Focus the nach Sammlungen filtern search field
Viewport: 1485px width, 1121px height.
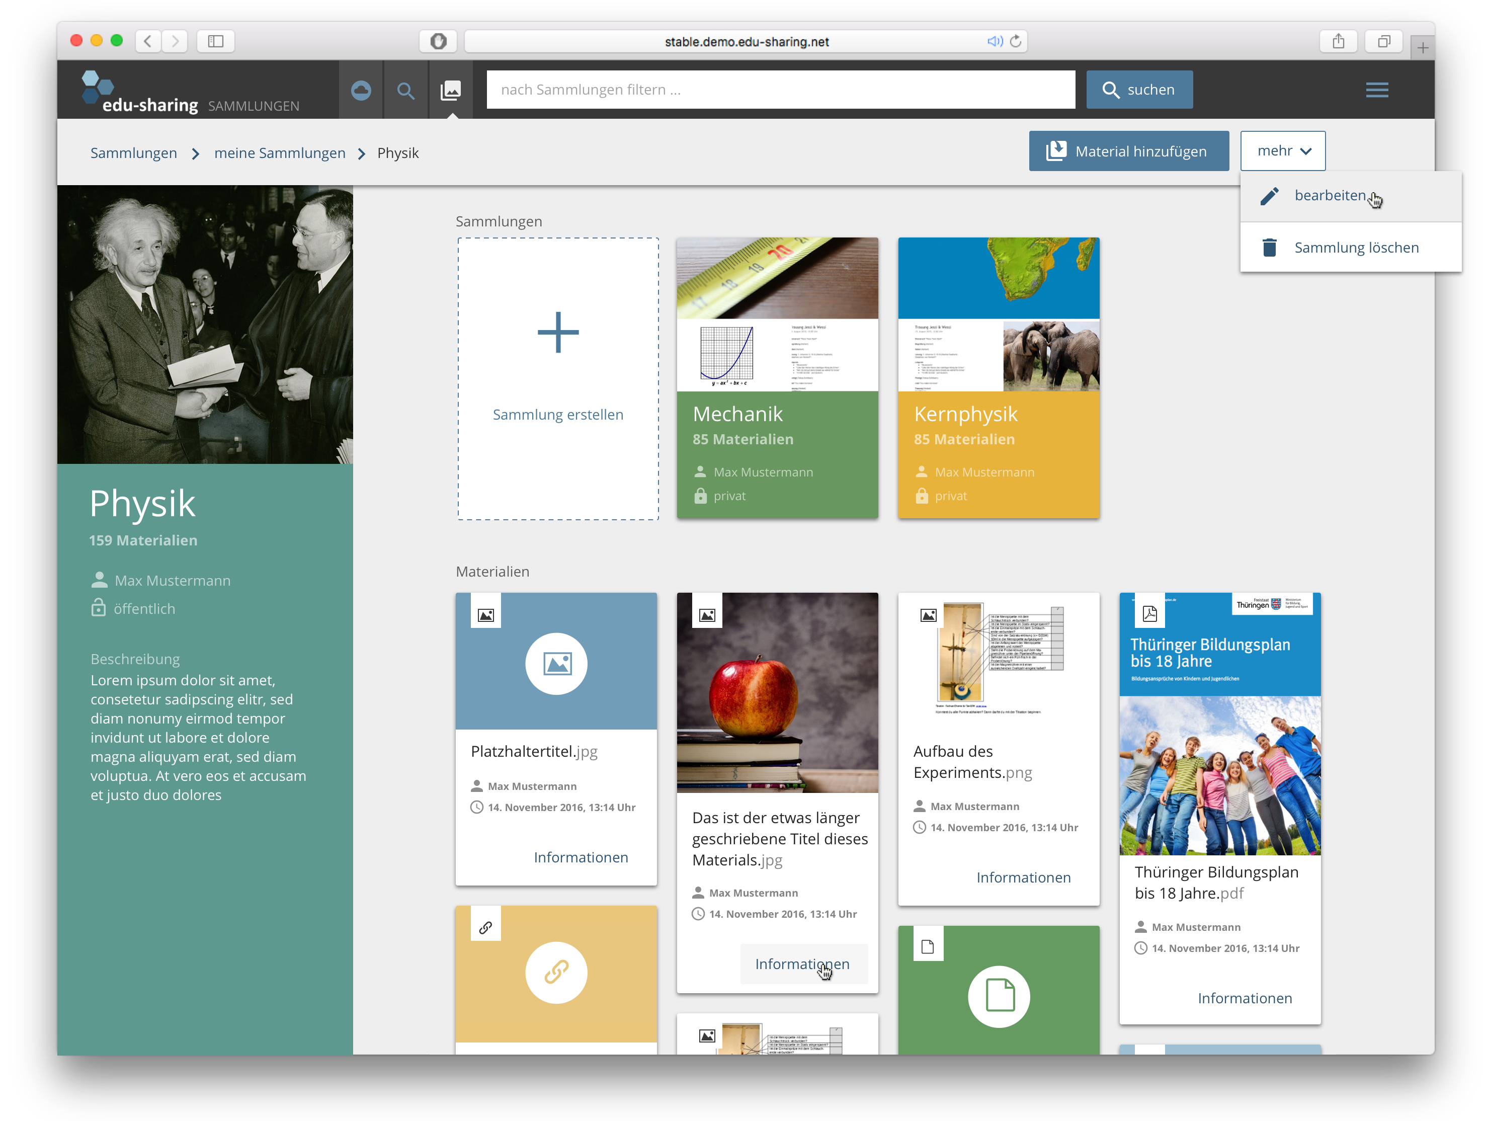pyautogui.click(x=781, y=90)
